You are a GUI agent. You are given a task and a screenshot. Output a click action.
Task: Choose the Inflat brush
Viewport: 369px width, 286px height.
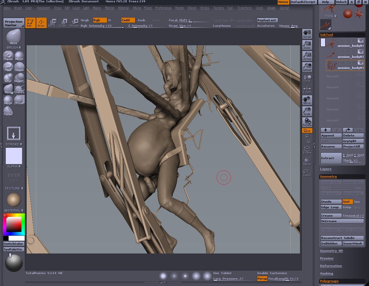8,78
